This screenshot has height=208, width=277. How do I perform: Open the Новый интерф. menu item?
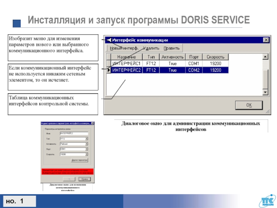pyautogui.click(x=124, y=48)
